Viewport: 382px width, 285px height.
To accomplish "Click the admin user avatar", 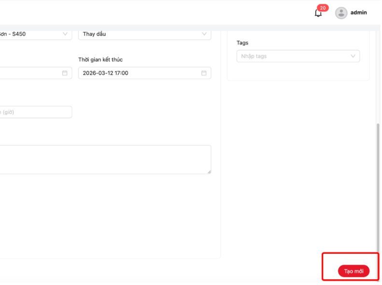I will (x=341, y=13).
